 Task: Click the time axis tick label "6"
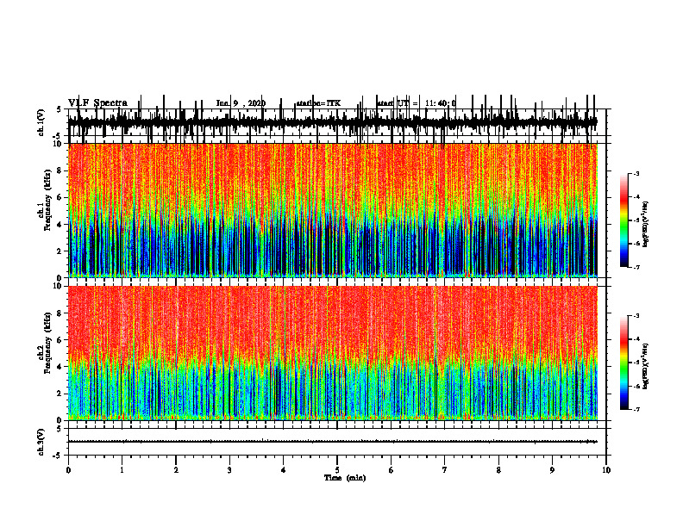click(x=392, y=470)
